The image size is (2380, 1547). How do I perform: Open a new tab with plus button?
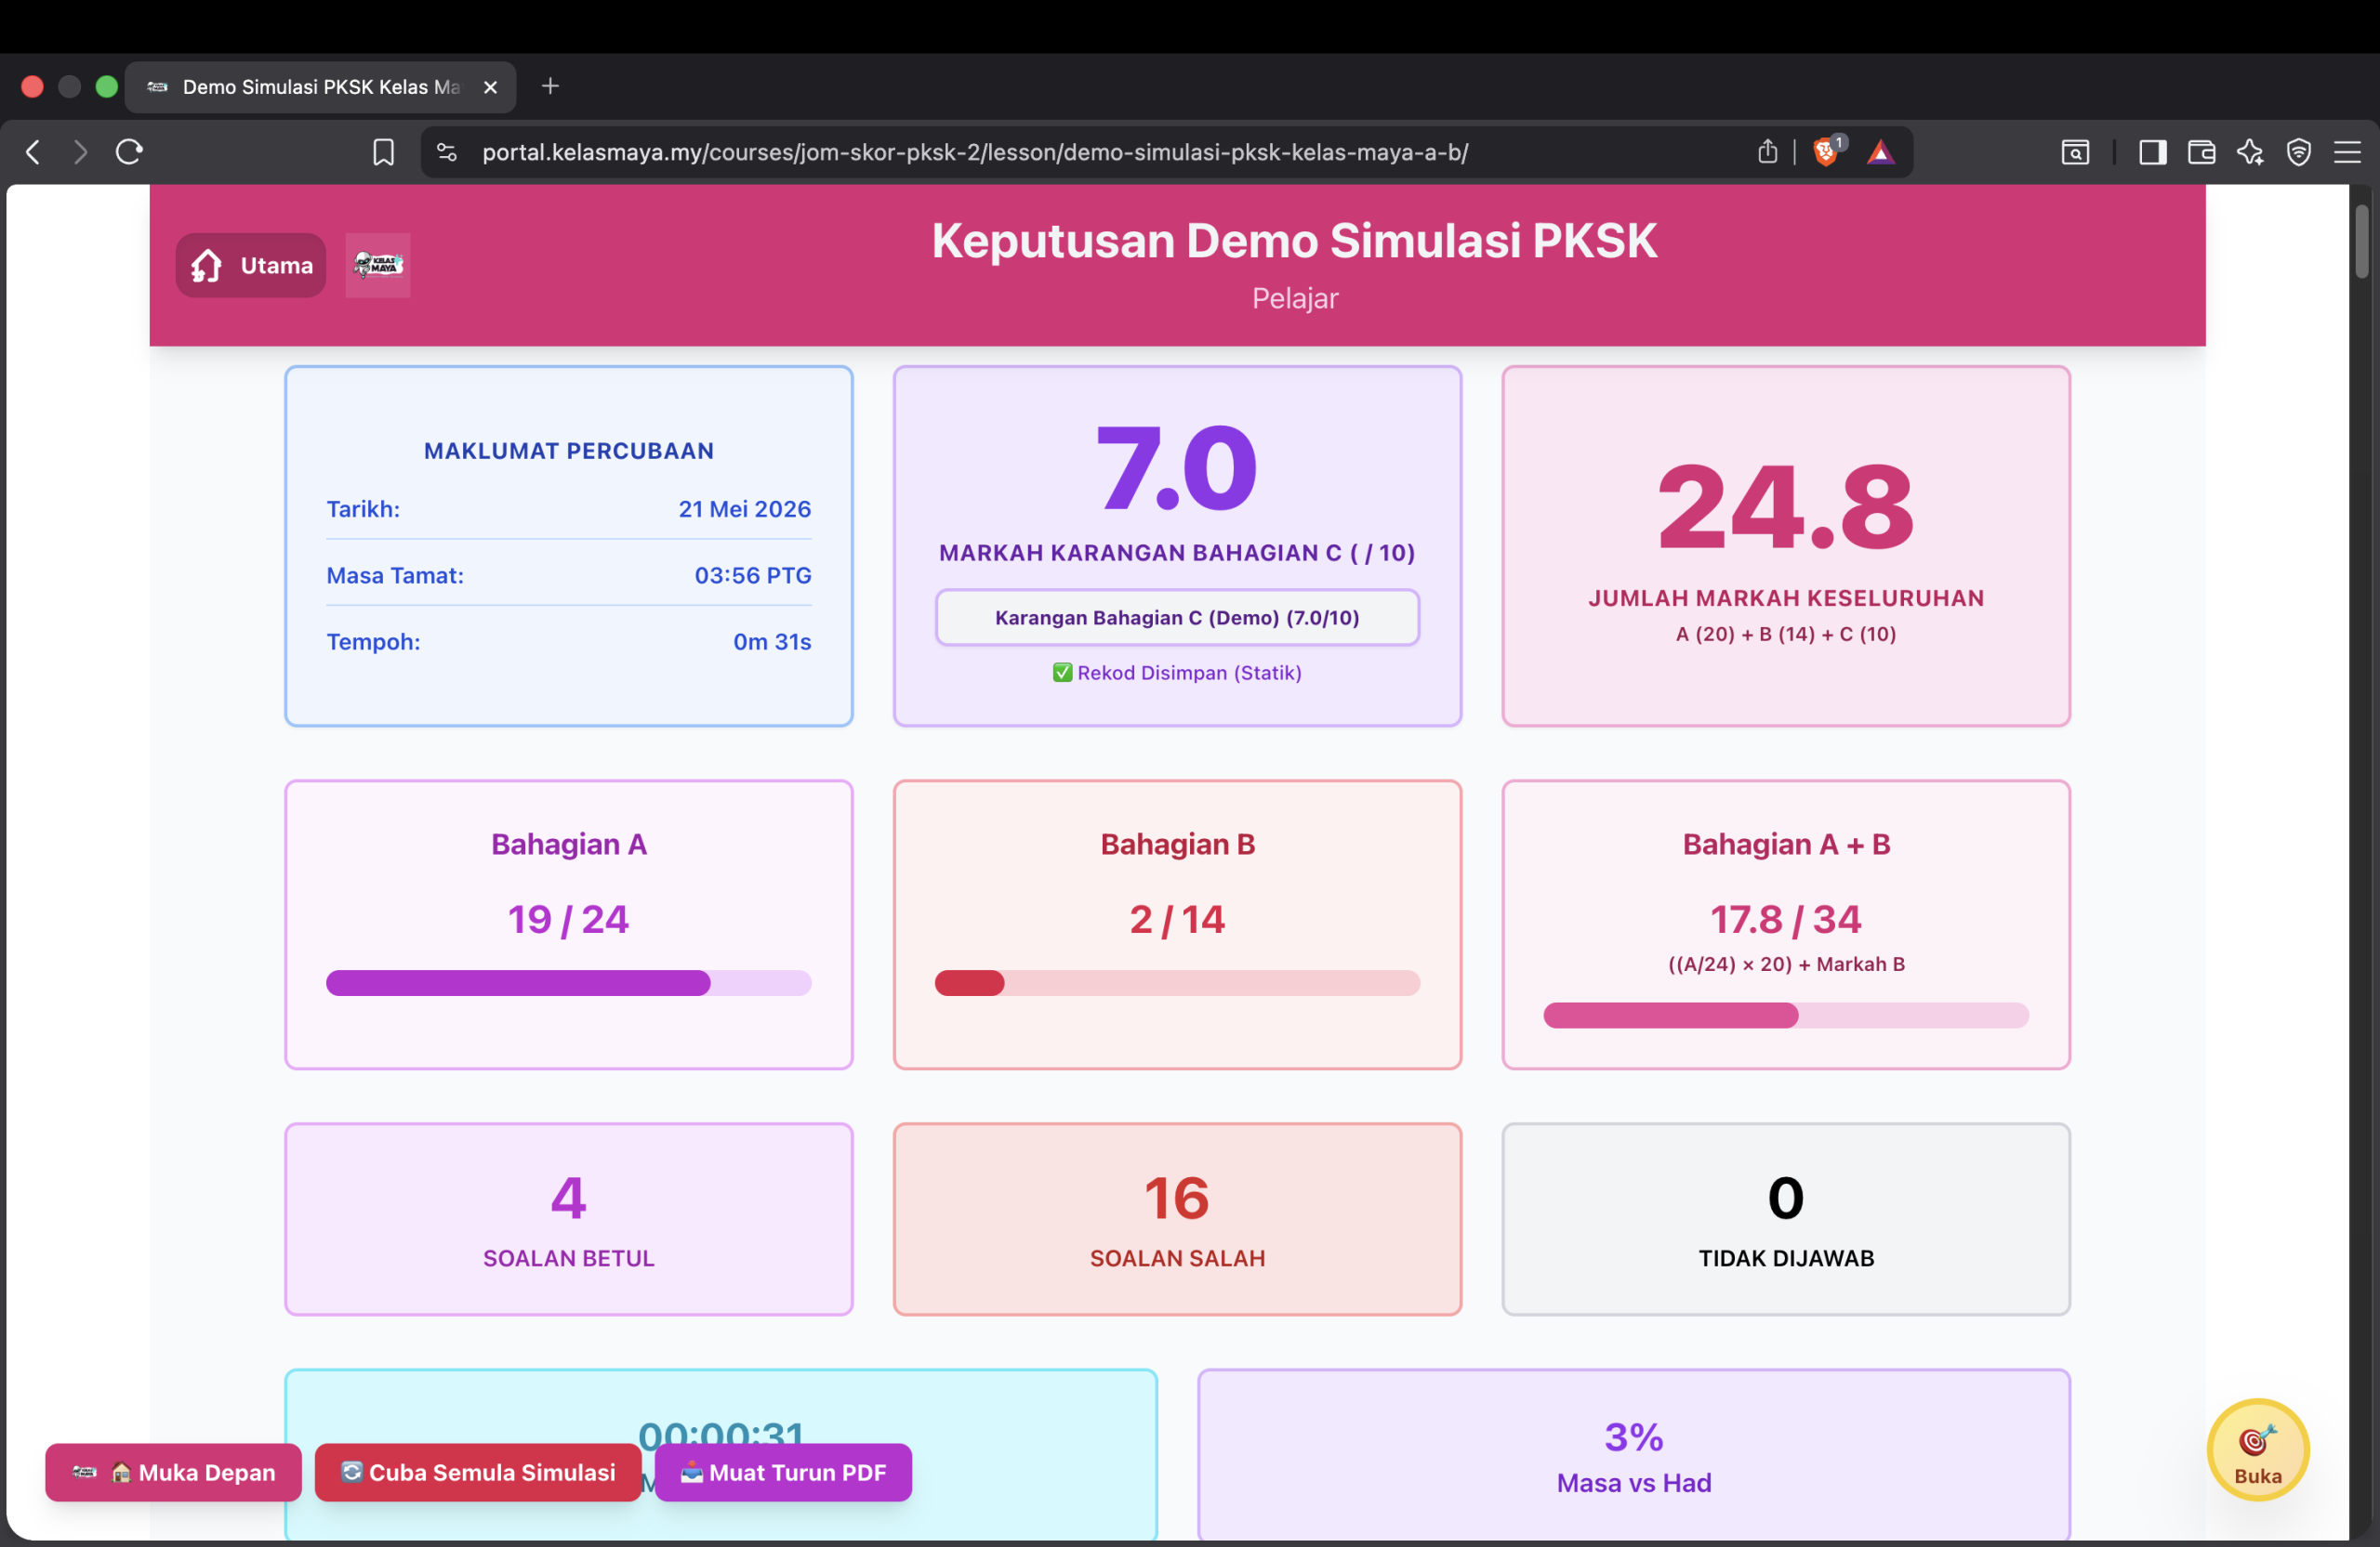[550, 87]
